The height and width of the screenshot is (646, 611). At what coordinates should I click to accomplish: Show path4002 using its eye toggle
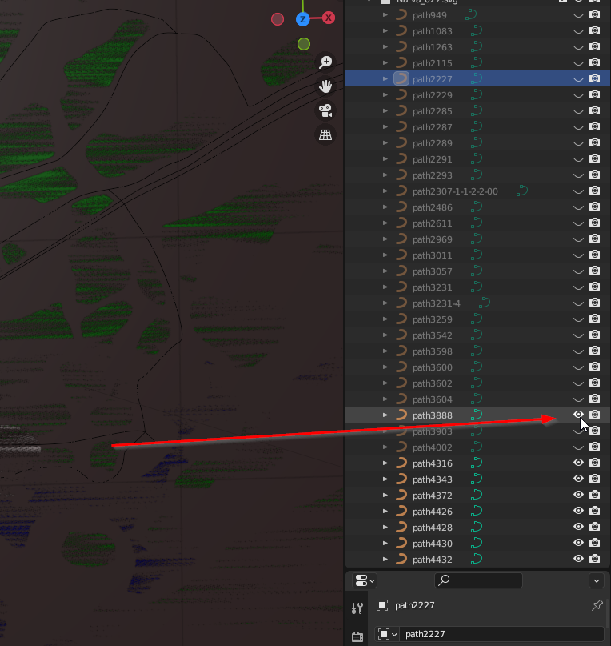coord(578,447)
